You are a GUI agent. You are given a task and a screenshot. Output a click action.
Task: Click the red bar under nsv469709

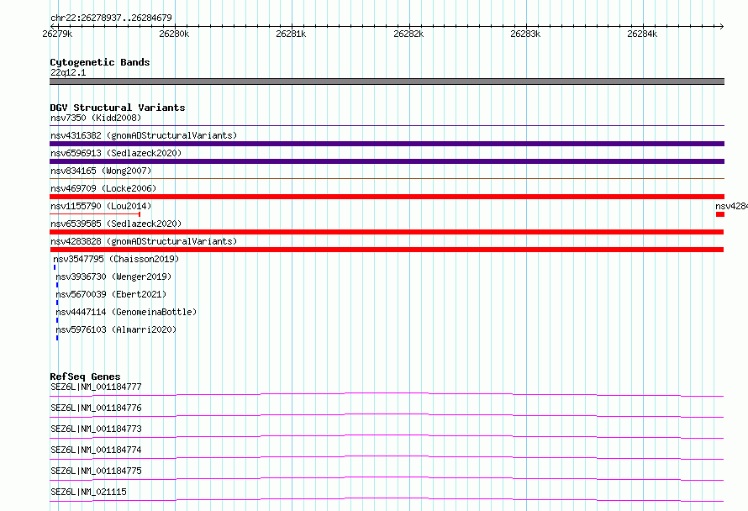tap(387, 197)
